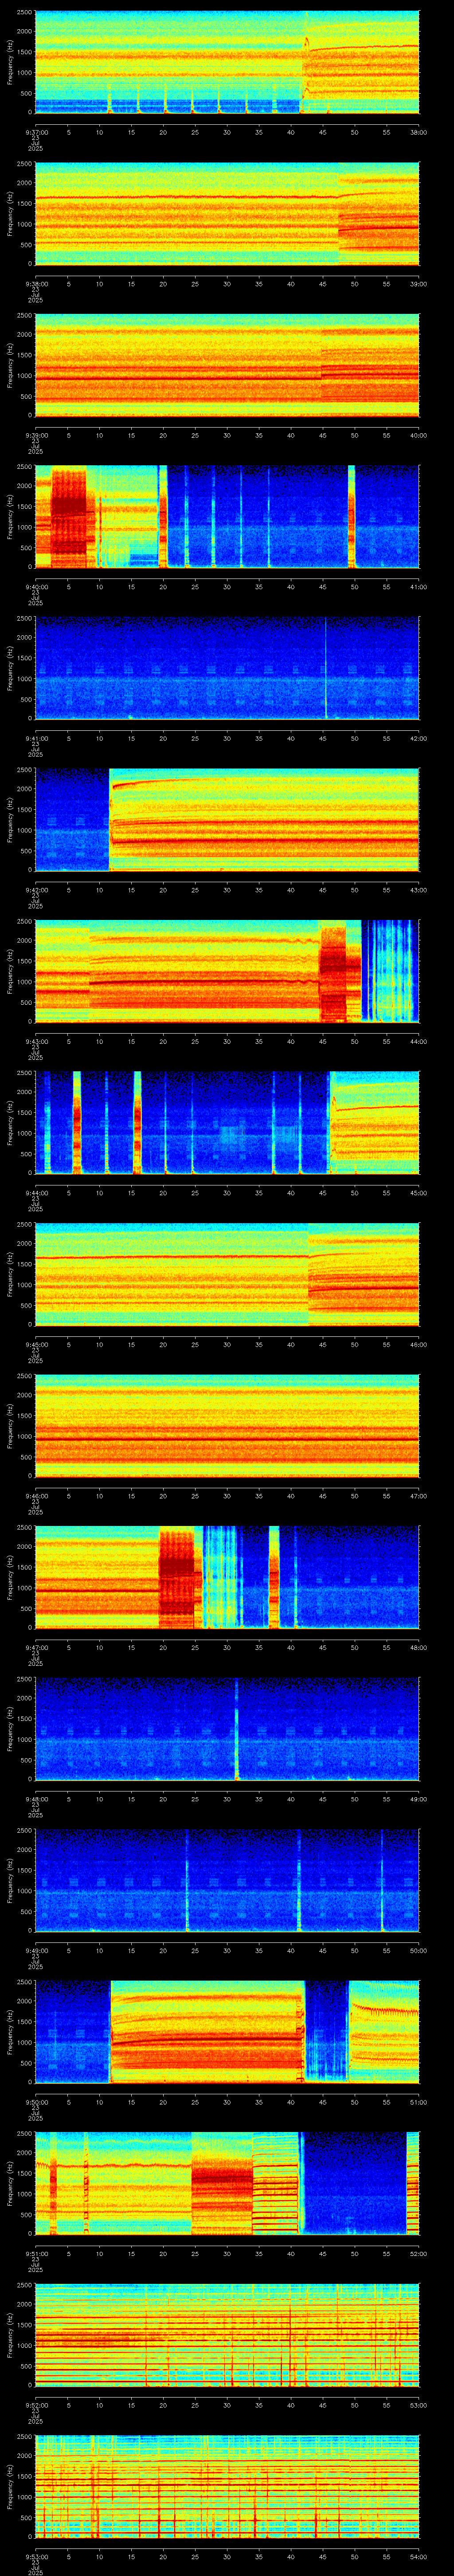The width and height of the screenshot is (454, 2576).
Task: Click the 54:00 end time label
Action: tap(418, 2556)
